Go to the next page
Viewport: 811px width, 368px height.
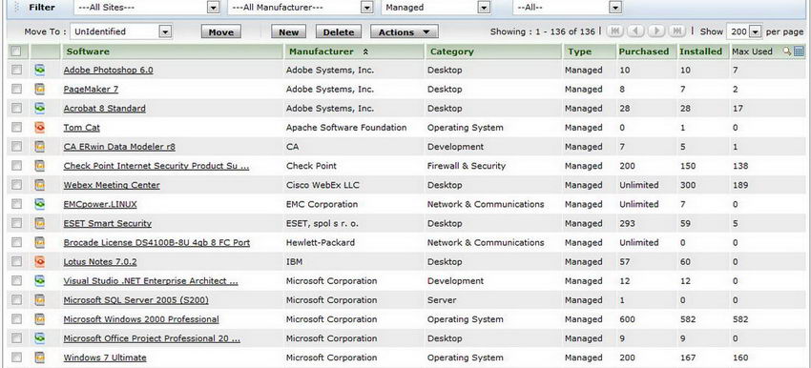tap(656, 31)
